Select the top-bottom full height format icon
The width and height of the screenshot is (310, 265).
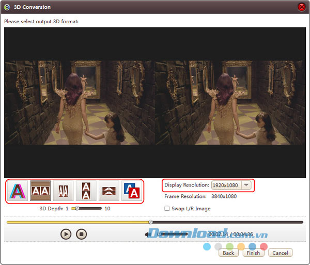86,191
